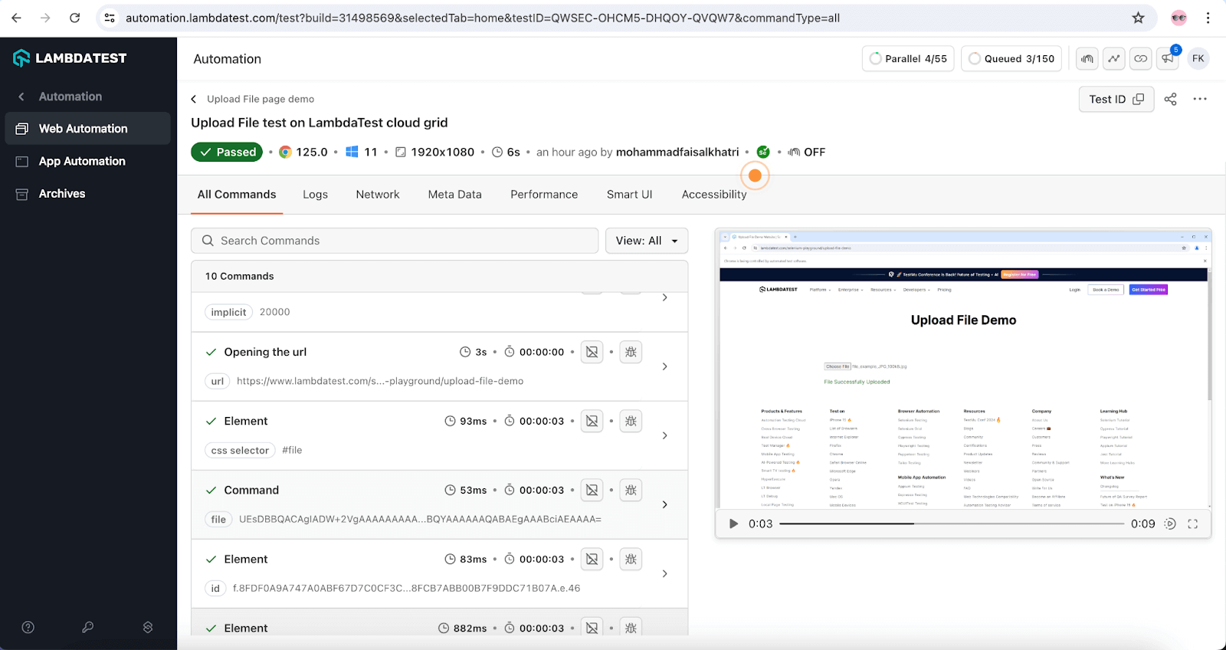
Task: Click the LambdaTest logo
Action: pyautogui.click(x=70, y=58)
